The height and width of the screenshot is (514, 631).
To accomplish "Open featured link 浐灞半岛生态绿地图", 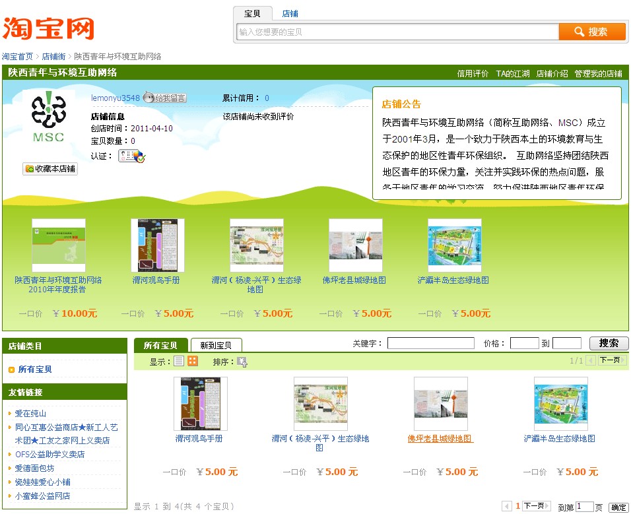I will [453, 280].
